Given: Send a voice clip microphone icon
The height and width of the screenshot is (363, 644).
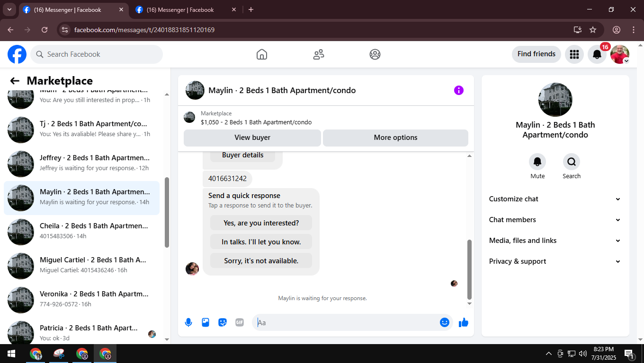Looking at the screenshot, I should pos(188,322).
